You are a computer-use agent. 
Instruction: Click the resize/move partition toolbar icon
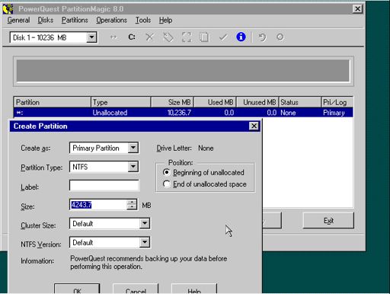[113, 37]
